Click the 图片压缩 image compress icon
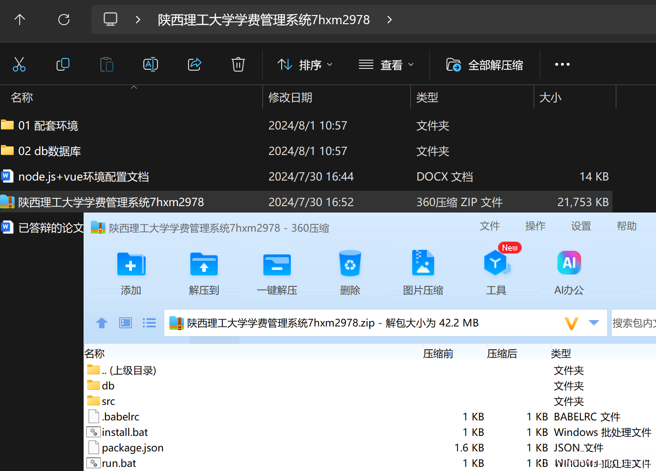The width and height of the screenshot is (656, 471). point(423,263)
